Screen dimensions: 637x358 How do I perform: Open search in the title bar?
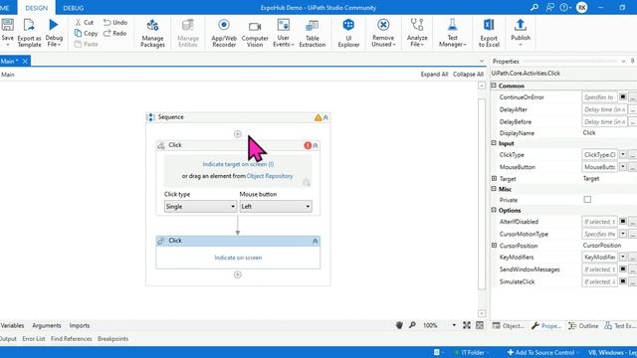coord(534,7)
